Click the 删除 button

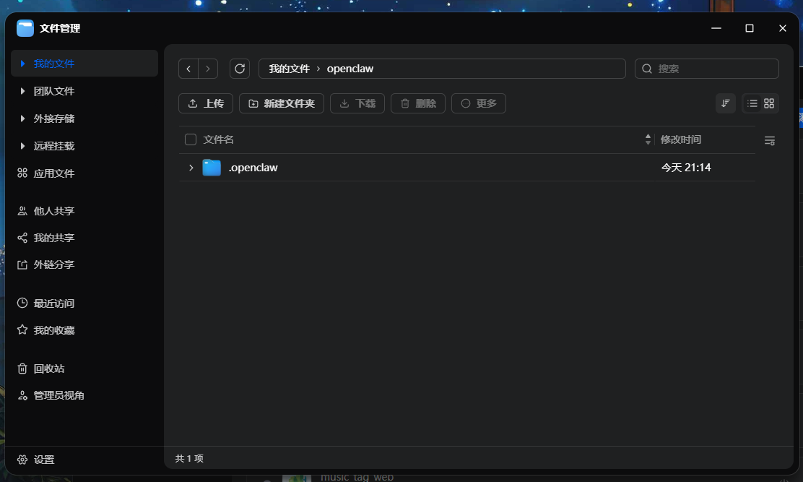click(418, 103)
